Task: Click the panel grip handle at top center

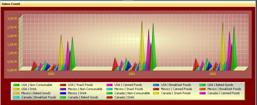Action: tap(128, 1)
